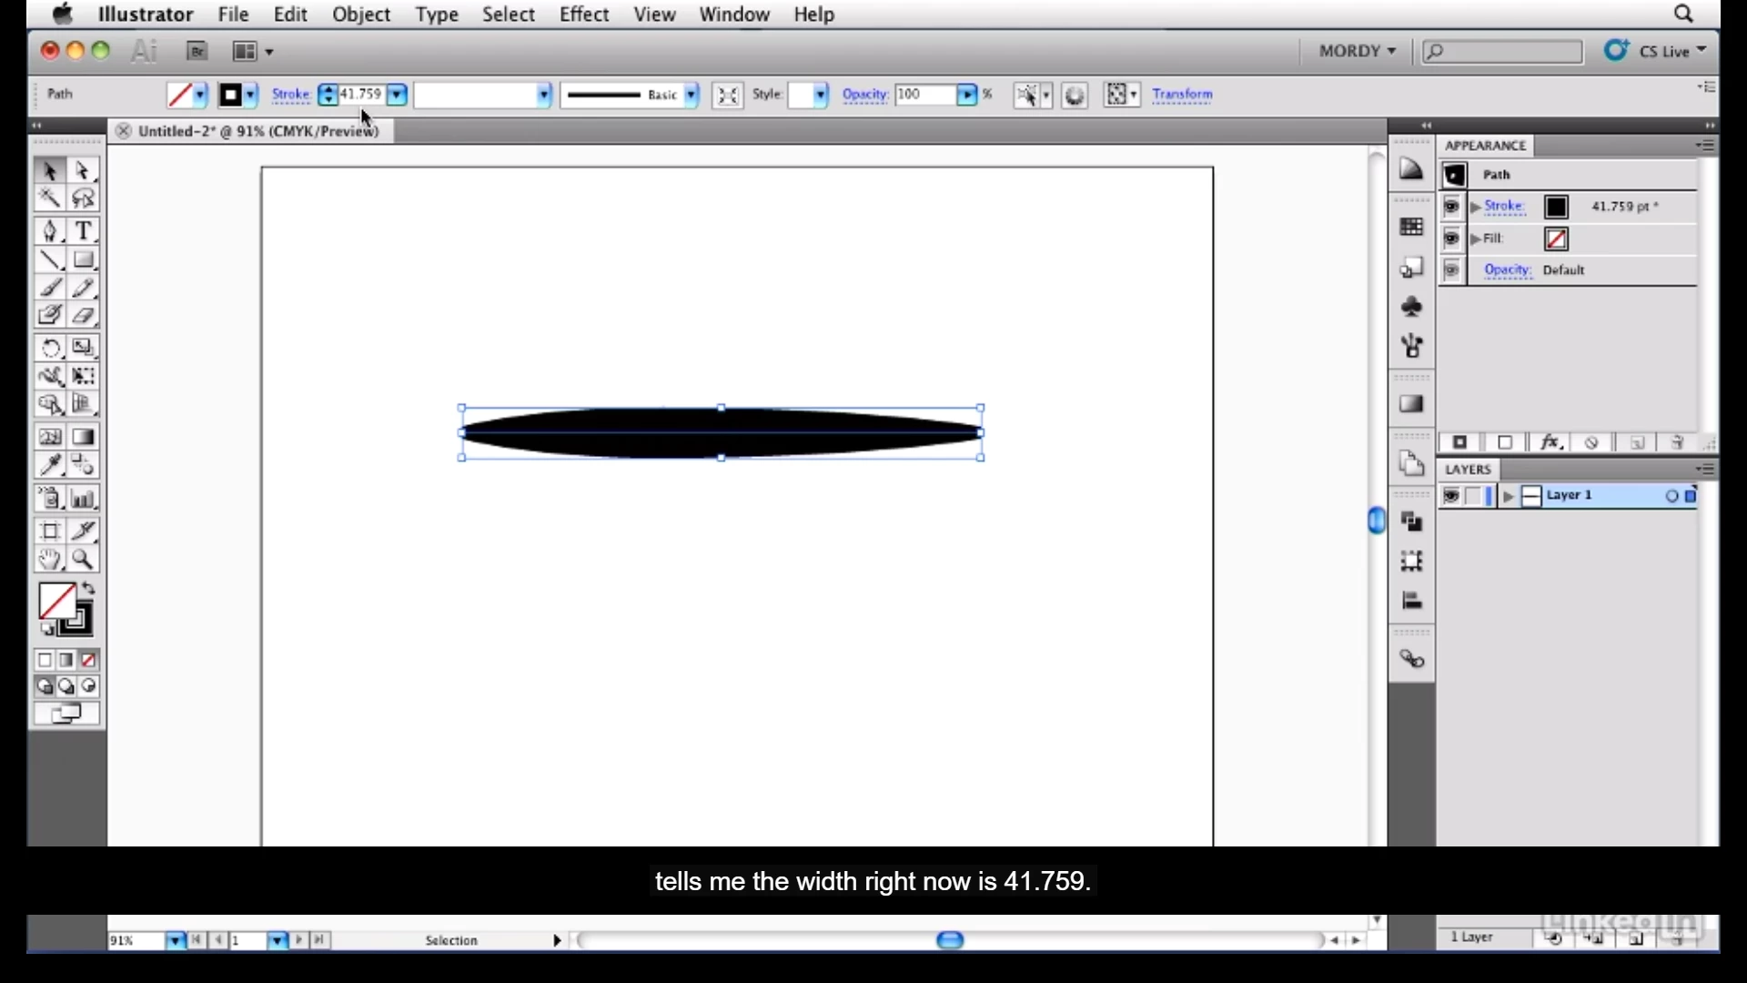This screenshot has width=1747, height=983.
Task: Toggle Fill attribute visibility eye
Action: [1451, 238]
